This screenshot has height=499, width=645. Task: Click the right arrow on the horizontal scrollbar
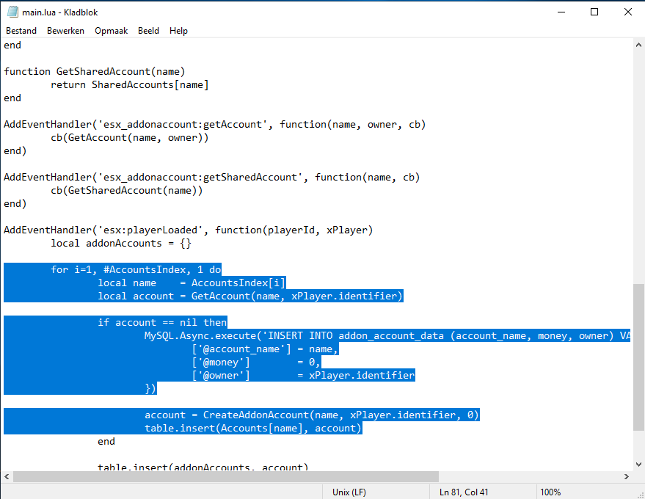click(x=625, y=477)
